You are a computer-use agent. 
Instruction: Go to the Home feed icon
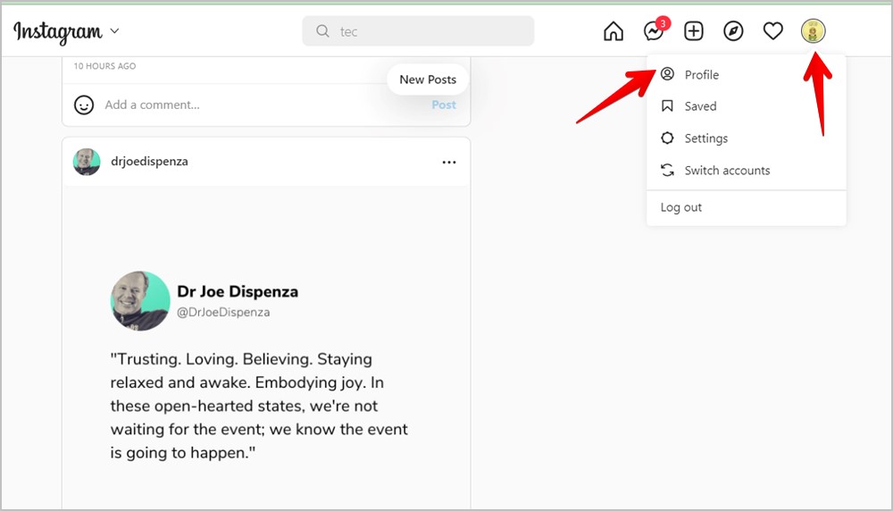click(613, 31)
